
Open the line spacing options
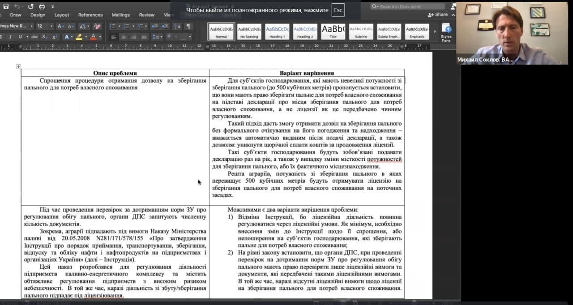156,37
